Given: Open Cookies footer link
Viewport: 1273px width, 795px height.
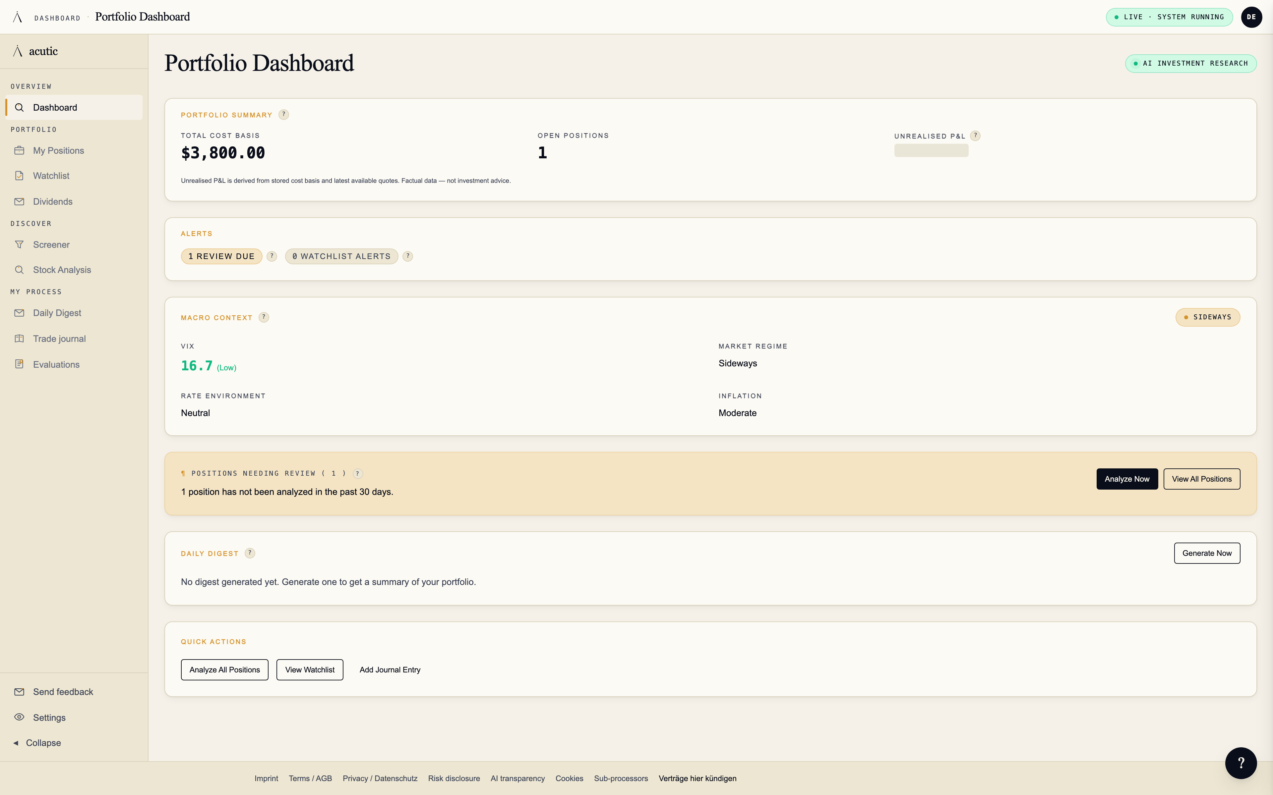Looking at the screenshot, I should pos(569,778).
